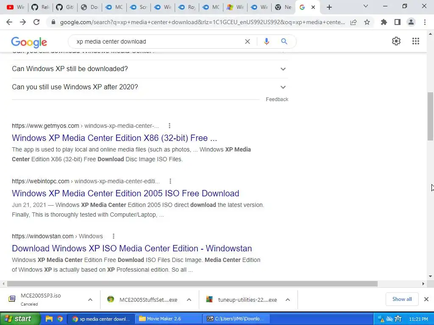Open the Windows start button
Viewport: 434px width, 325px height.
20,319
